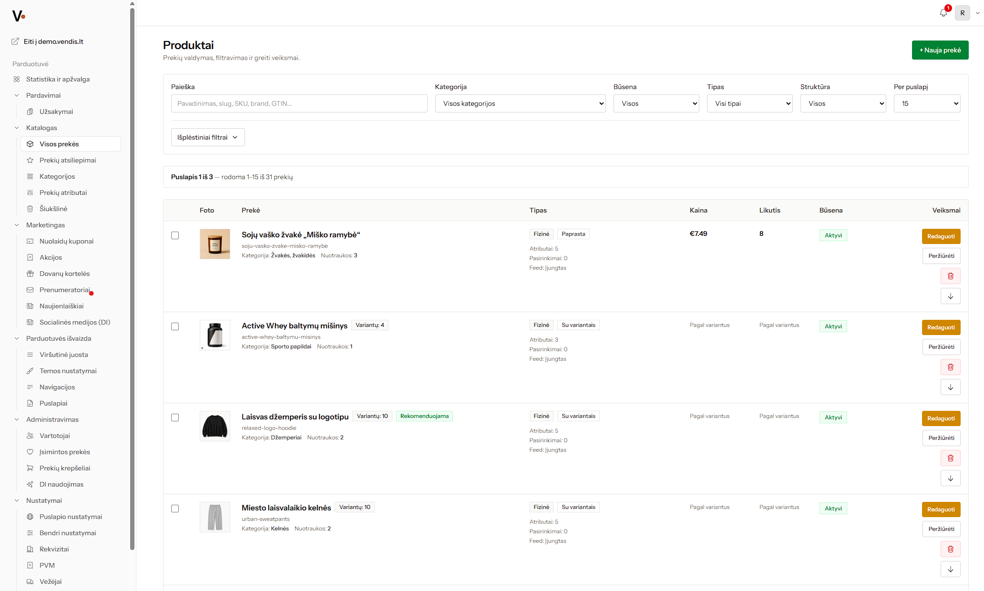Open the Kategorija dropdown filter
This screenshot has height=591, width=984.
pyautogui.click(x=520, y=103)
